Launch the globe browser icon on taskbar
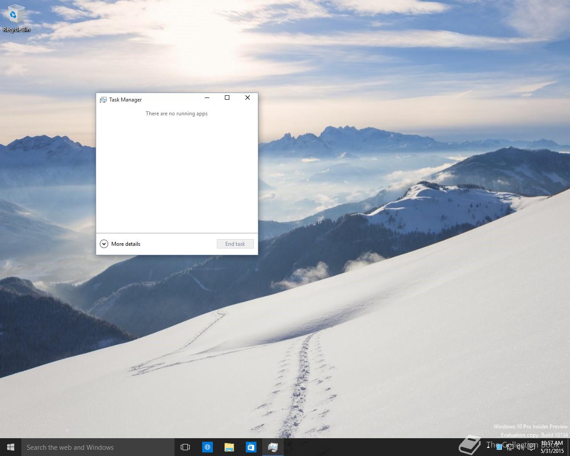 point(207,447)
